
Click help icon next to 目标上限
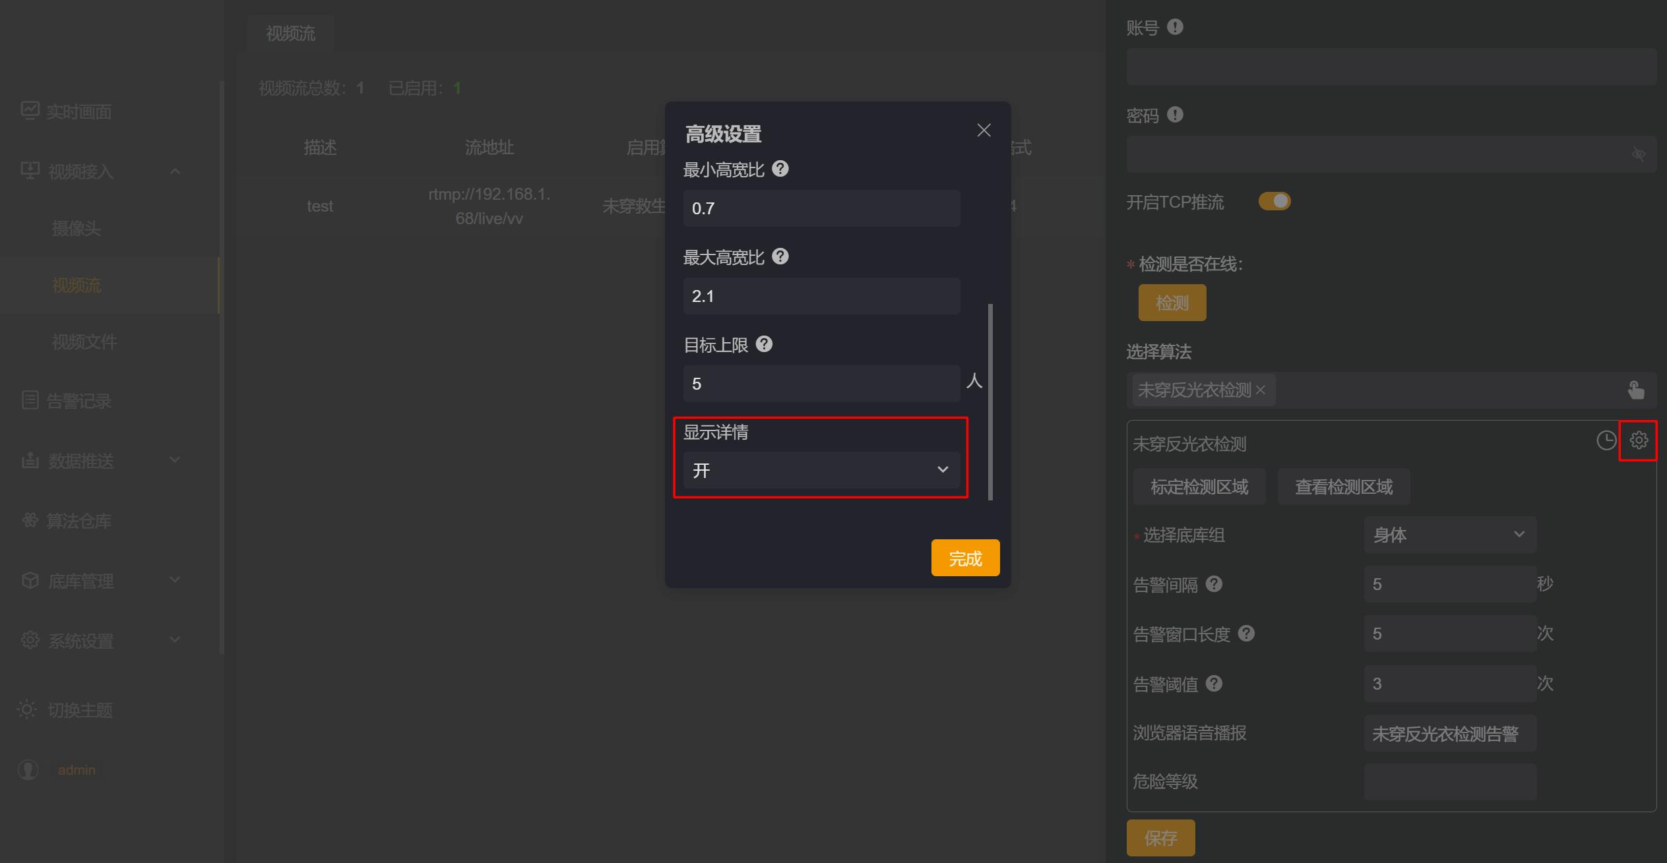[x=764, y=344]
